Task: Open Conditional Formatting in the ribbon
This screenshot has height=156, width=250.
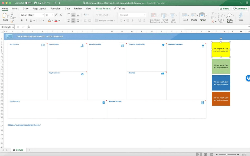Action: pyautogui.click(x=155, y=18)
